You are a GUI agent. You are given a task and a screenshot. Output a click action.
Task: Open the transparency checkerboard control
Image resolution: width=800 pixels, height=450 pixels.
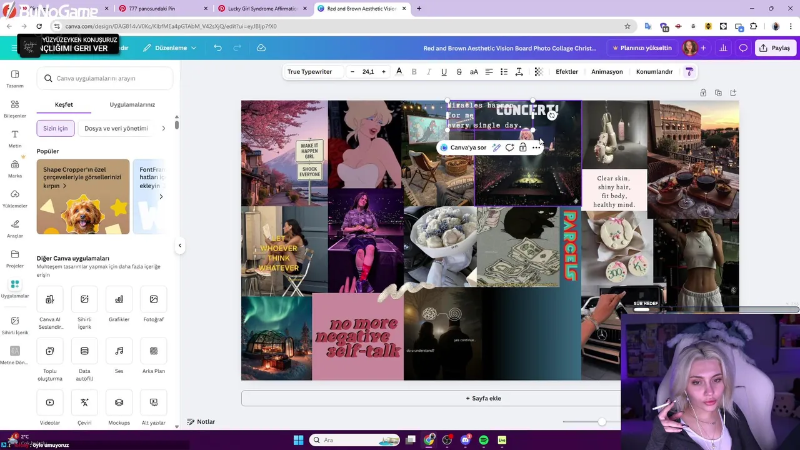(x=538, y=71)
